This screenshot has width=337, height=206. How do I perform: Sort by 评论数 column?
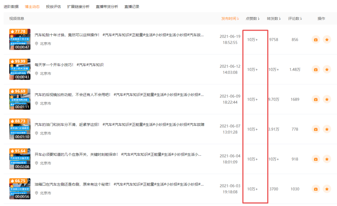click(295, 19)
